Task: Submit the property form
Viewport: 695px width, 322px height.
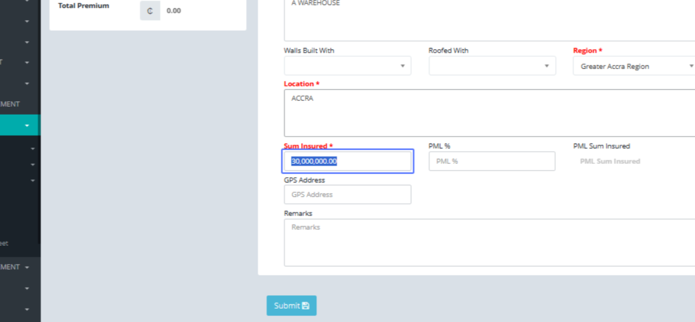Action: pos(291,306)
